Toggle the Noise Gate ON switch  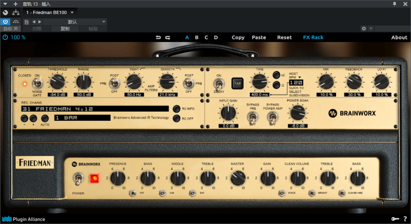coord(37,83)
